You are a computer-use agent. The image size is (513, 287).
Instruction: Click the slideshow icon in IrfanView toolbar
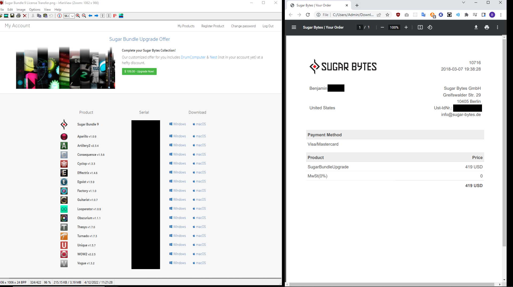6,16
